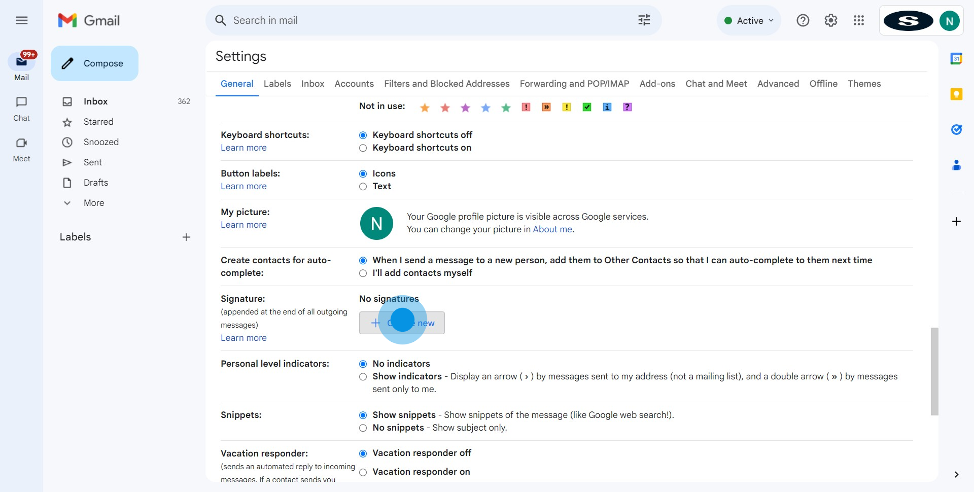The height and width of the screenshot is (492, 974).
Task: Open the Themes settings tab
Action: point(864,84)
